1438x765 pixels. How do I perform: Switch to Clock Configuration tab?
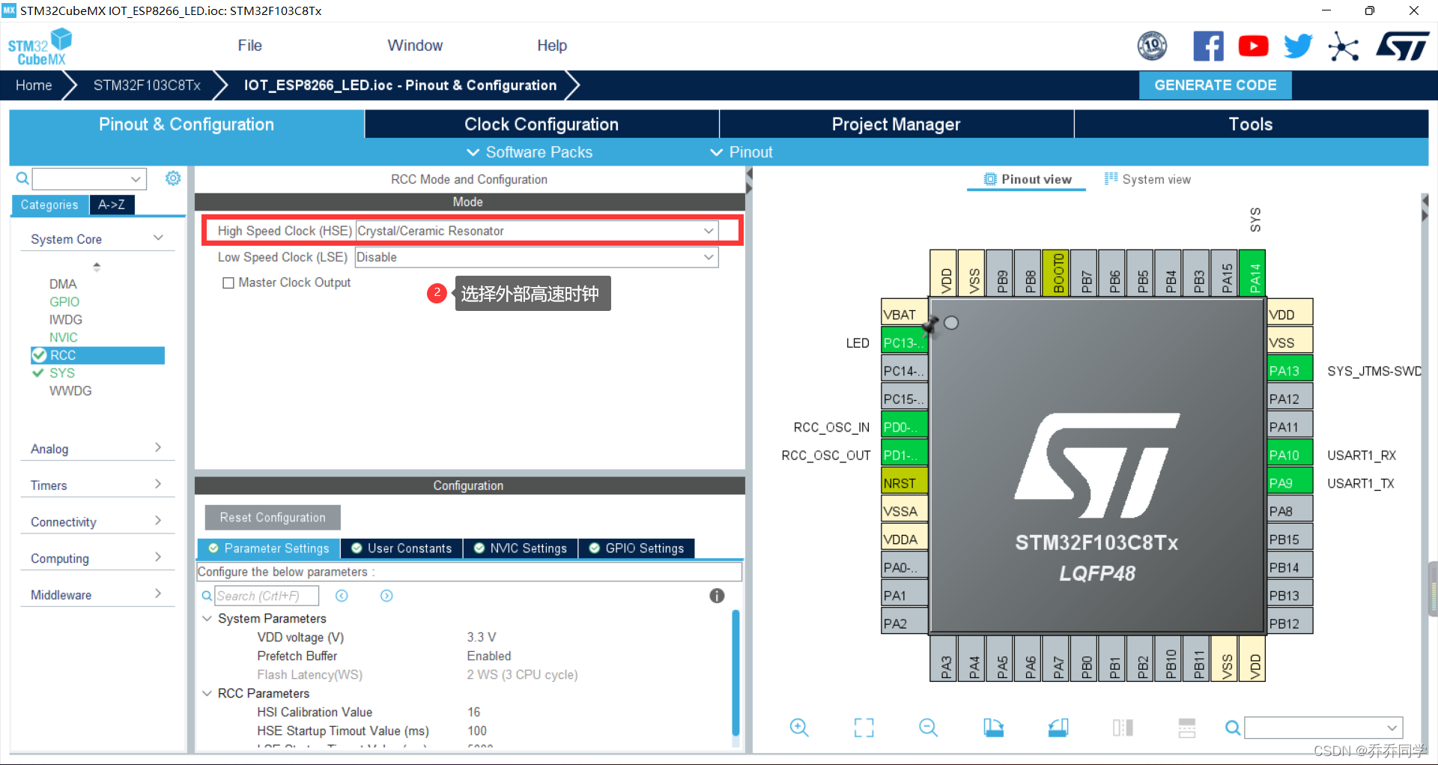click(x=541, y=124)
